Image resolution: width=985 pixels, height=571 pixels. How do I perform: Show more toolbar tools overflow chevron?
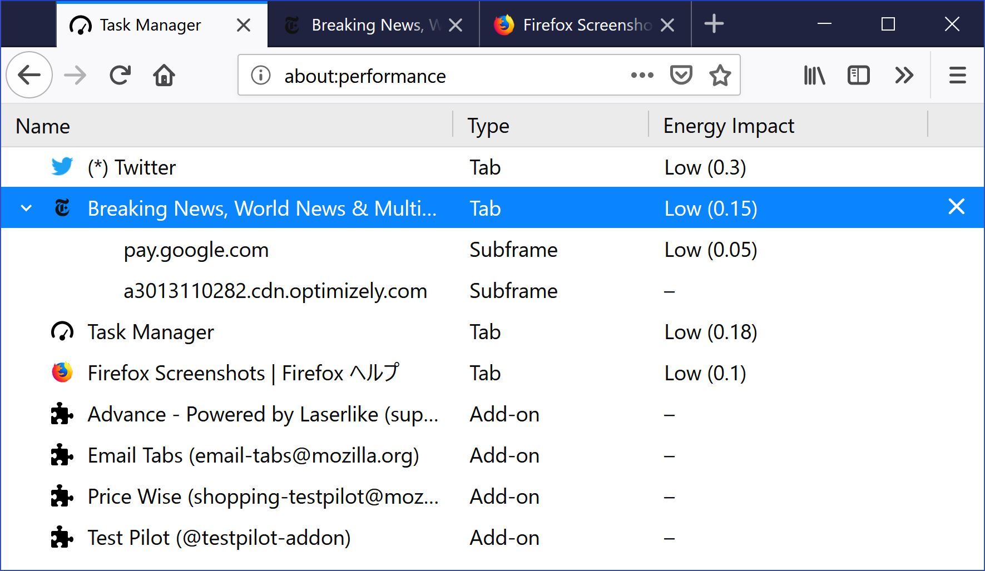pos(904,75)
